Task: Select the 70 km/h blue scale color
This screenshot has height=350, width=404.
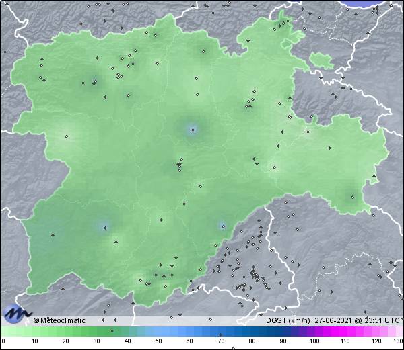Action: [x=220, y=332]
